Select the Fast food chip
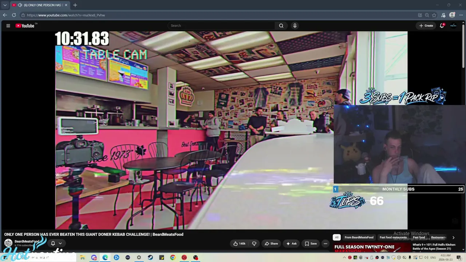 point(419,238)
